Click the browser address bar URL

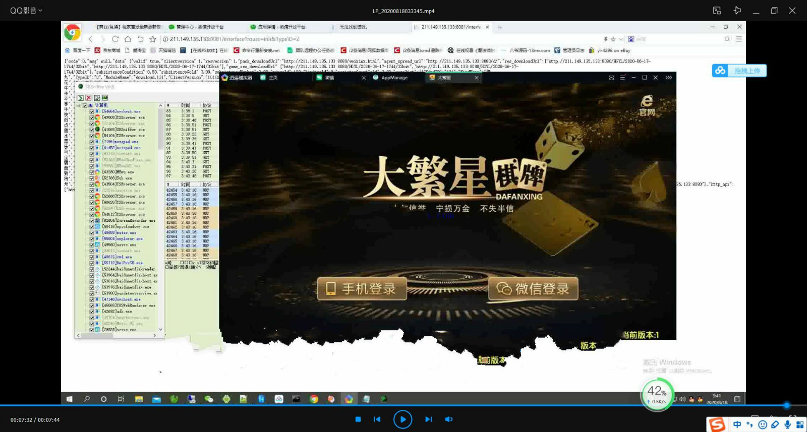pos(235,39)
